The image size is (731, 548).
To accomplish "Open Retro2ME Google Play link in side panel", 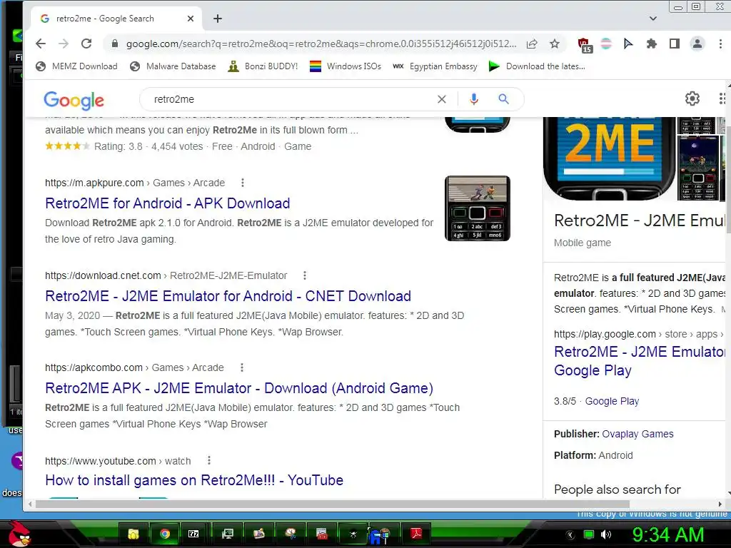I will tap(640, 360).
